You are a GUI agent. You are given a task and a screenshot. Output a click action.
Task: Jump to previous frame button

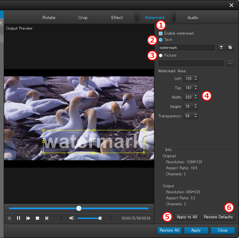pyautogui.click(x=9, y=218)
